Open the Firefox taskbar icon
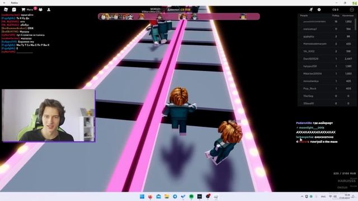 click(x=150, y=197)
